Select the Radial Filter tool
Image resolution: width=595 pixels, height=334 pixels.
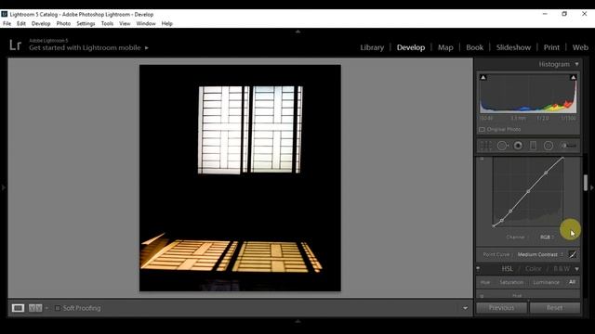pyautogui.click(x=549, y=146)
